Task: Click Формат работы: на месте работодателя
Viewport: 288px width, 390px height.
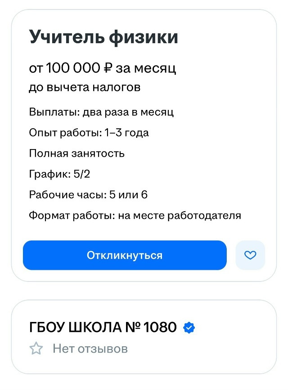Action: (x=135, y=215)
